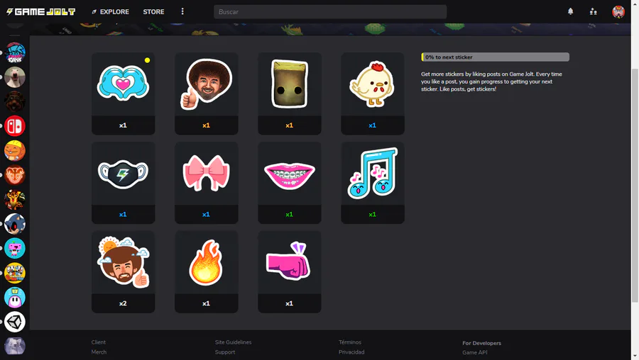Viewport: 639px width, 360px height.
Task: Open the pink robot community icon
Action: tap(15, 248)
